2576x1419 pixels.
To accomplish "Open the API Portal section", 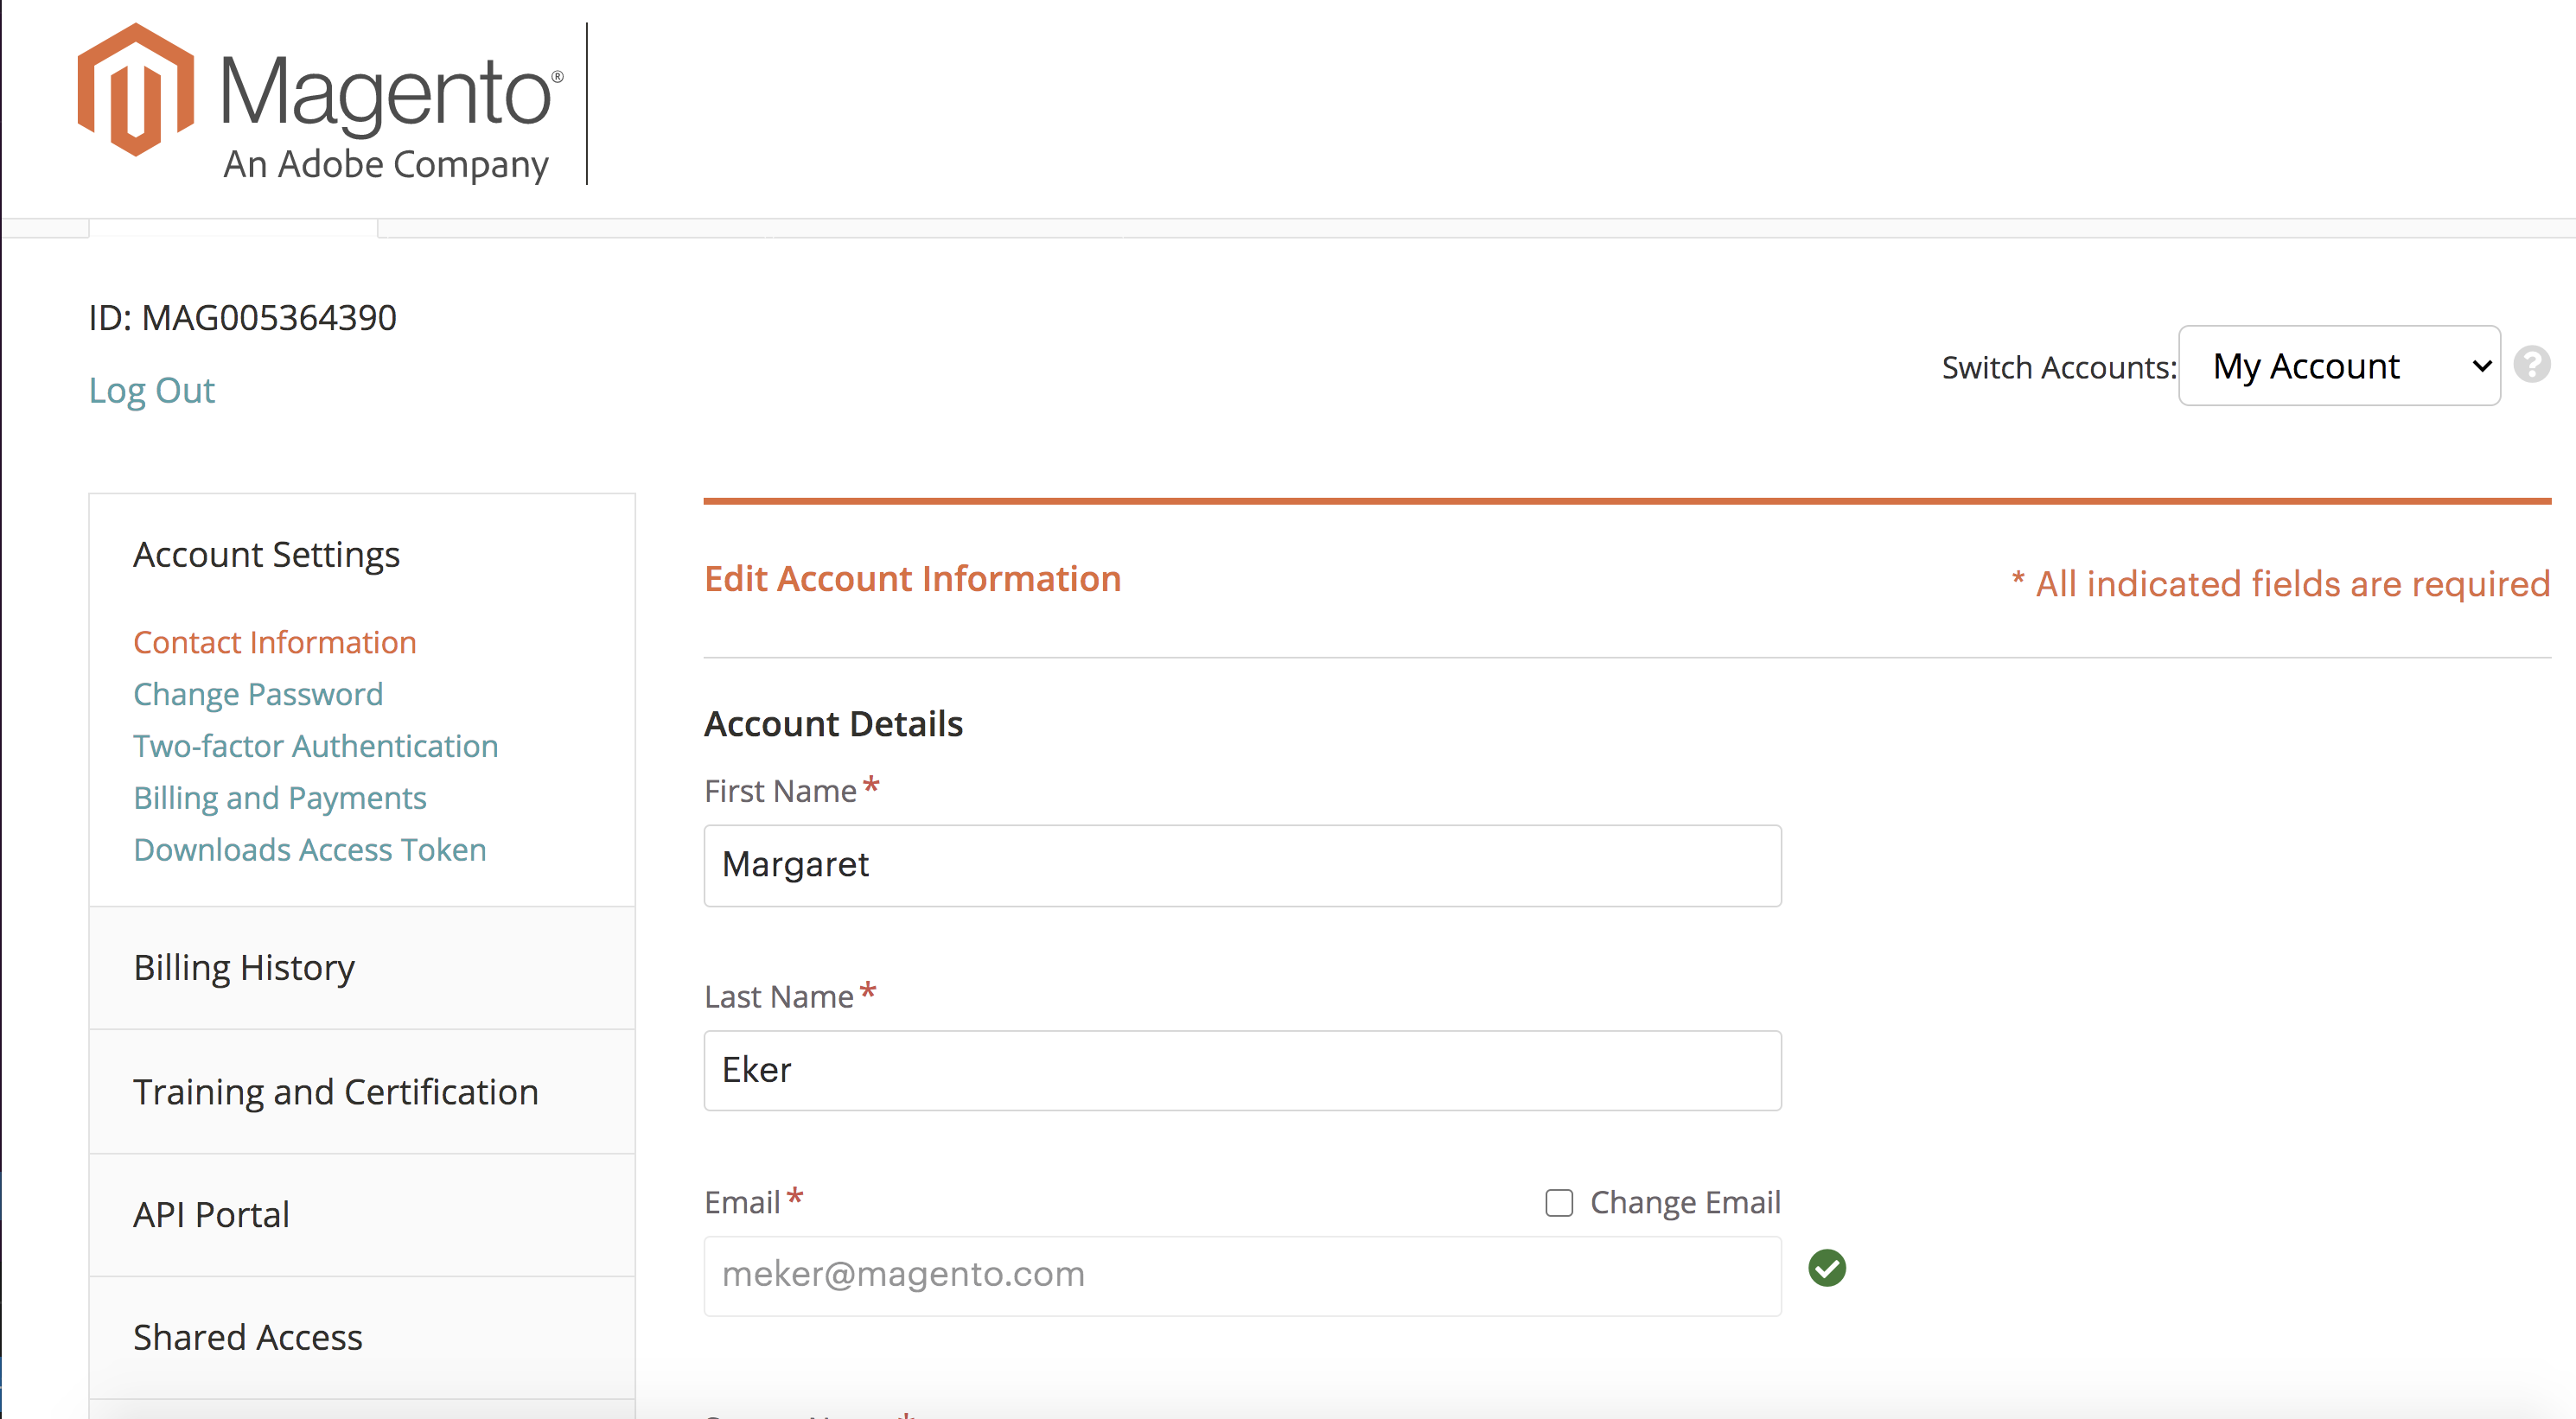I will tap(211, 1214).
